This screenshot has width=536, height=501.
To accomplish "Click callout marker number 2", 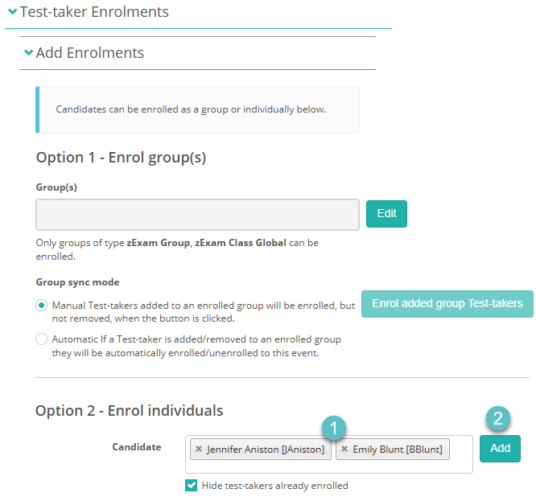I will click(x=498, y=417).
